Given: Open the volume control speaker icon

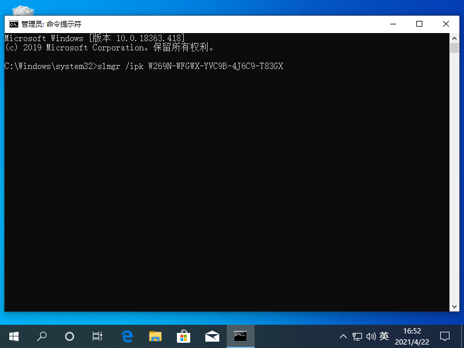Looking at the screenshot, I should (370, 336).
